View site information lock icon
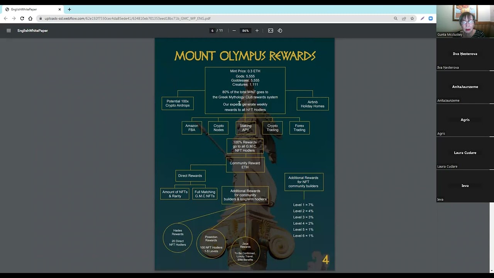The width and height of the screenshot is (494, 278). (41, 18)
